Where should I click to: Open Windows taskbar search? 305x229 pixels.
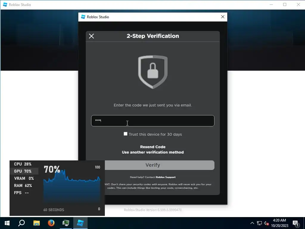click(x=21, y=223)
